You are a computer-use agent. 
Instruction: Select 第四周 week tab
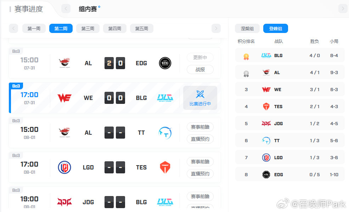(x=115, y=28)
